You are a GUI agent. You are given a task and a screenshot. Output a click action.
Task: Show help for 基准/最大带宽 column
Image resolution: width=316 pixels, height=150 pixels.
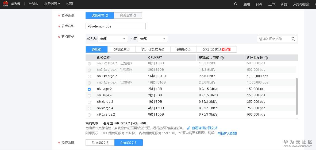tap(222, 58)
